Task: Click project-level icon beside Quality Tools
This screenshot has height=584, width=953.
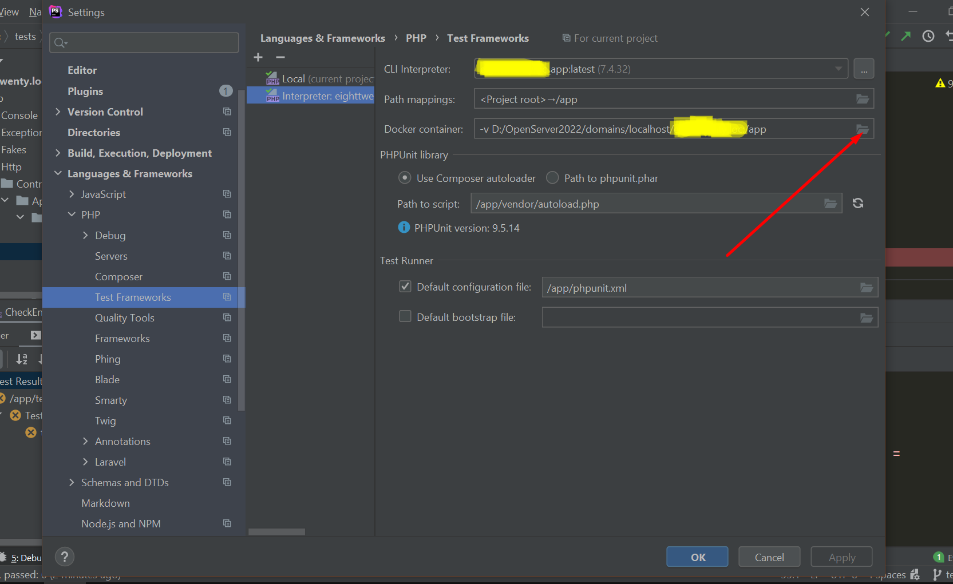Action: pos(227,317)
